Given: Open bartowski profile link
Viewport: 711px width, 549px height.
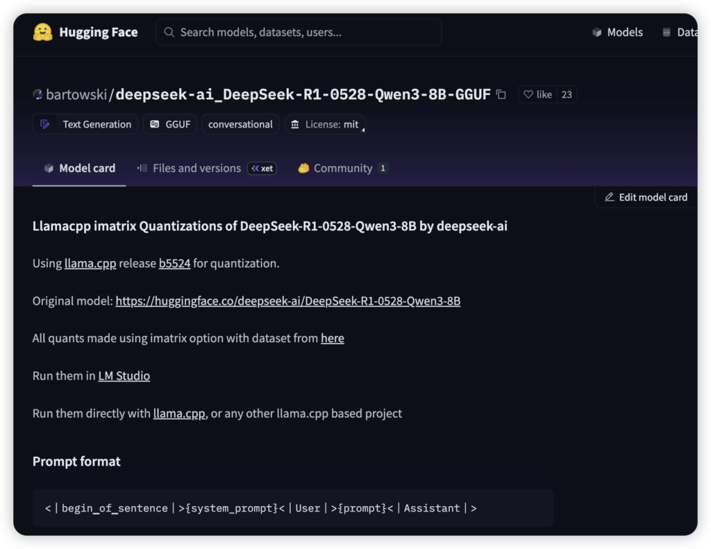Looking at the screenshot, I should (76, 94).
